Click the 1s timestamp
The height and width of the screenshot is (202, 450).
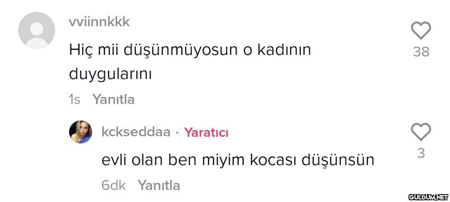[x=74, y=100]
